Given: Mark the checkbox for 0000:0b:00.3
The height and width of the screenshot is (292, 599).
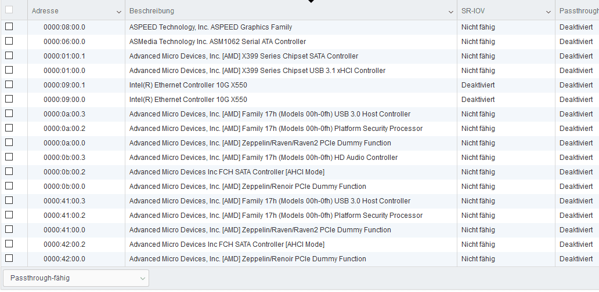Looking at the screenshot, I should (9, 157).
